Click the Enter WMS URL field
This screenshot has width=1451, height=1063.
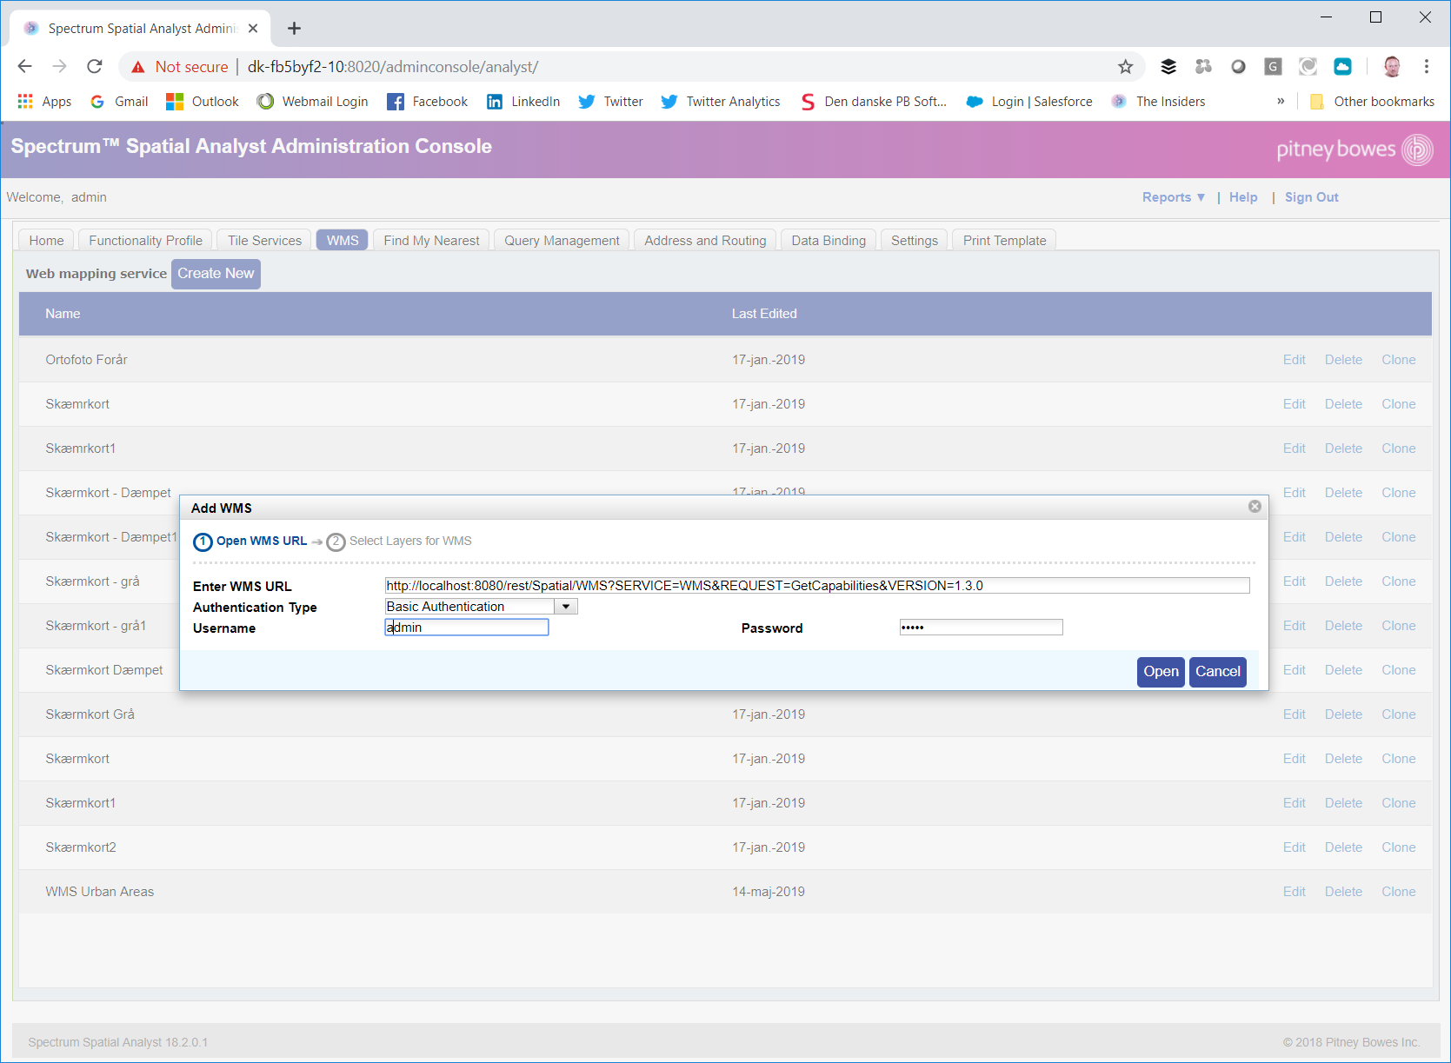[x=817, y=586]
